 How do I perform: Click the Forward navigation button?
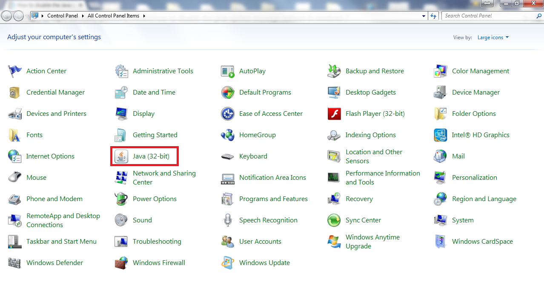pyautogui.click(x=19, y=16)
